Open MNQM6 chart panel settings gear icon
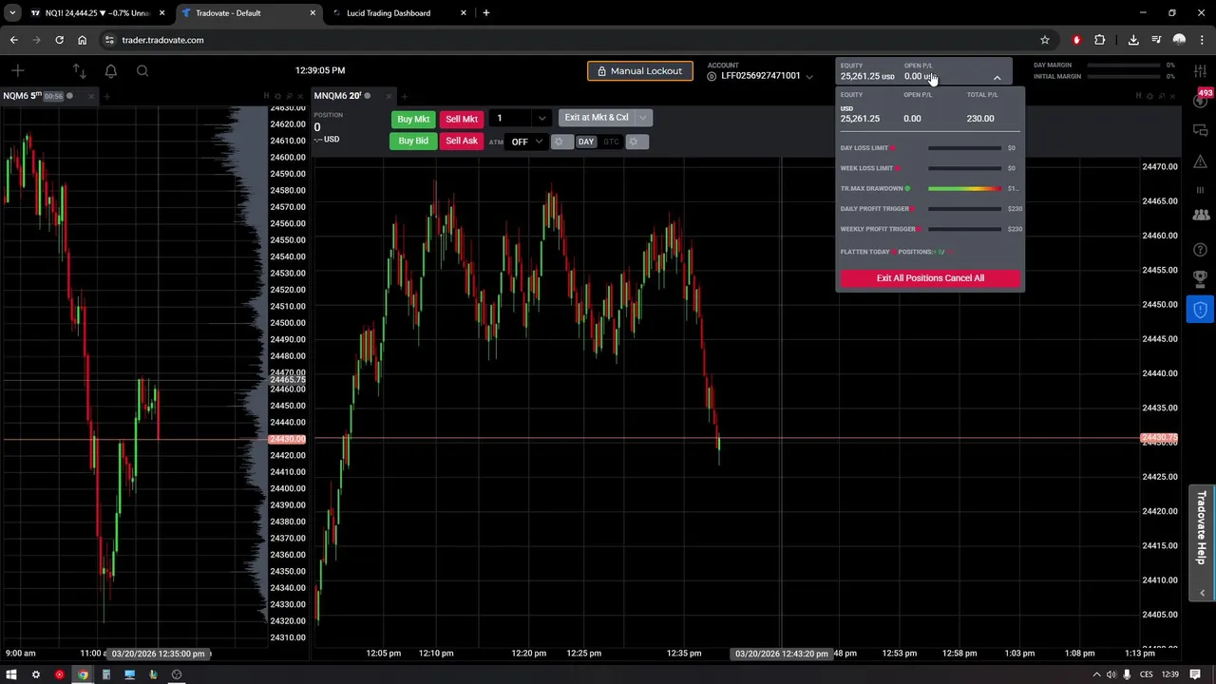Image resolution: width=1216 pixels, height=684 pixels. pos(1149,96)
